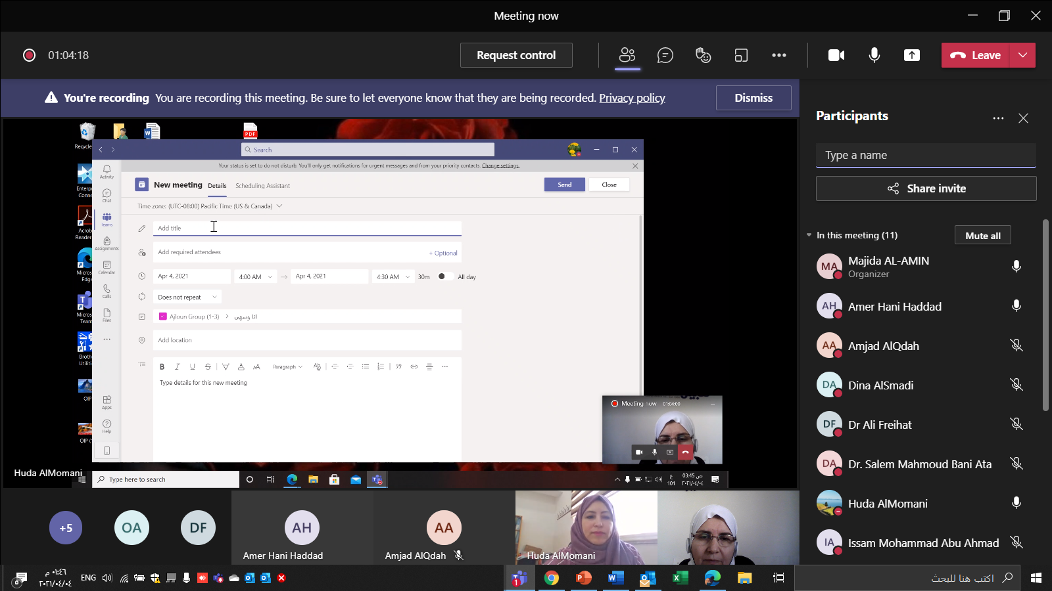Click the red Leave button

pos(976,55)
